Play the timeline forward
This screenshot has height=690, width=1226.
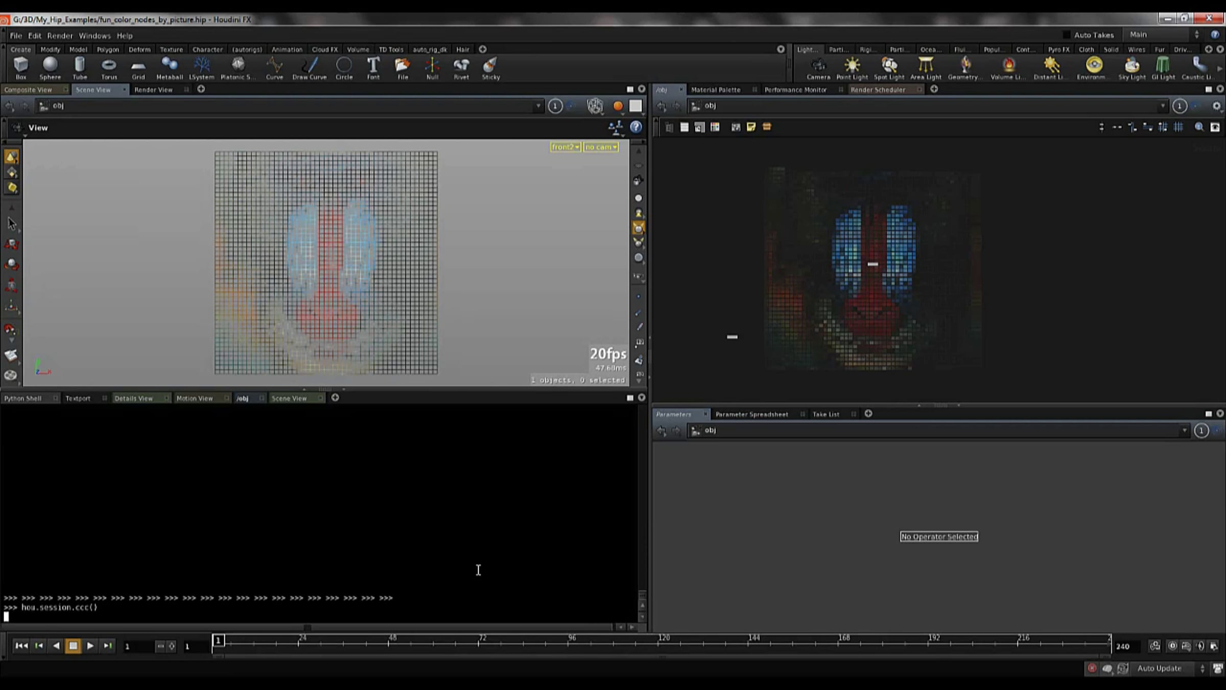(90, 646)
